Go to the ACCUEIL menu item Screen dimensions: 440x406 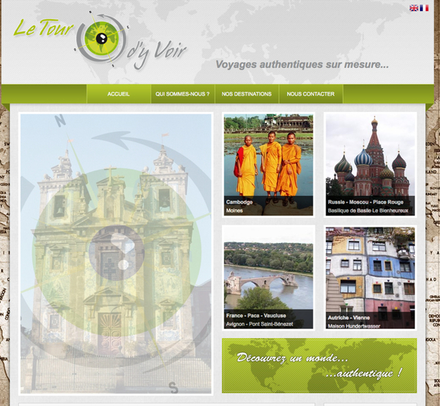(x=118, y=94)
